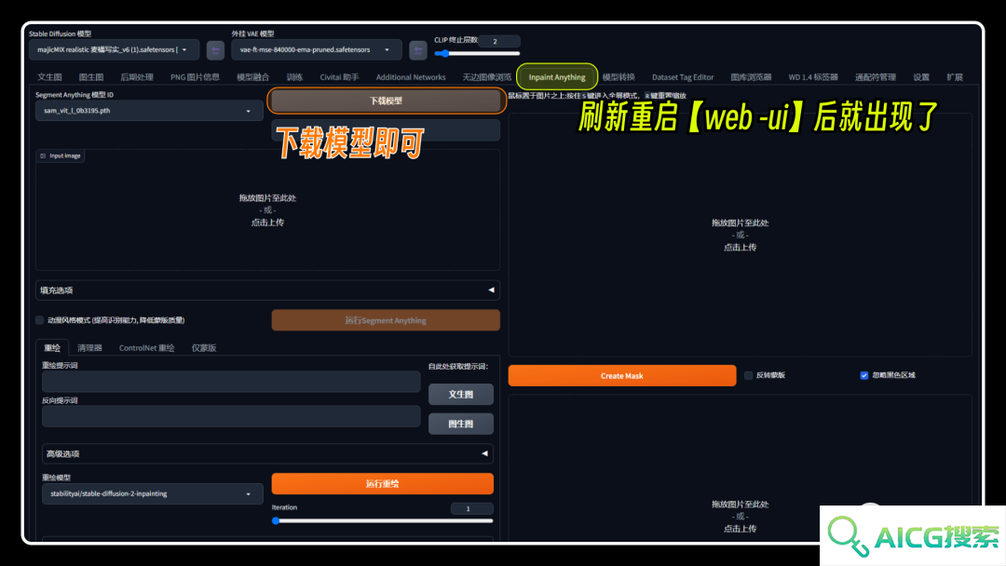Open the 无边图像浏览 tab
The image size is (1006, 566).
[487, 77]
